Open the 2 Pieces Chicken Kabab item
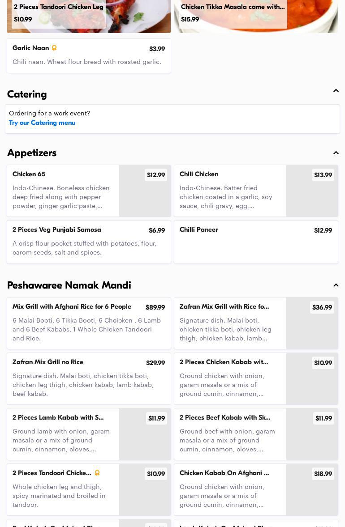 pyautogui.click(x=230, y=378)
